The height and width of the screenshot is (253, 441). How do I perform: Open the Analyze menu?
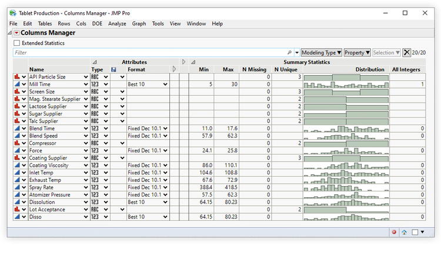117,23
